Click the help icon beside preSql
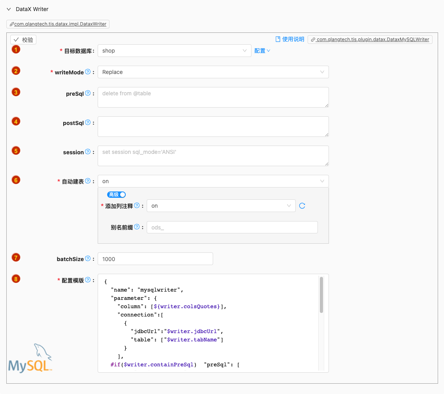 click(88, 93)
